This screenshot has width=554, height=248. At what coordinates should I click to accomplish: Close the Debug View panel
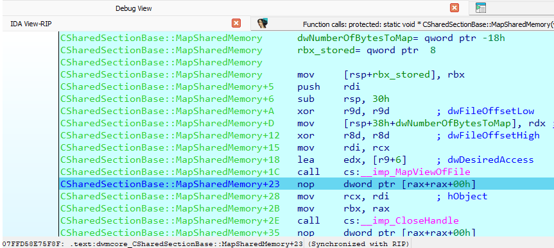pyautogui.click(x=454, y=8)
